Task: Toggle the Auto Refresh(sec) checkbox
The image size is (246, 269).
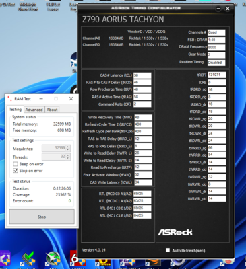Action: (x=168, y=250)
